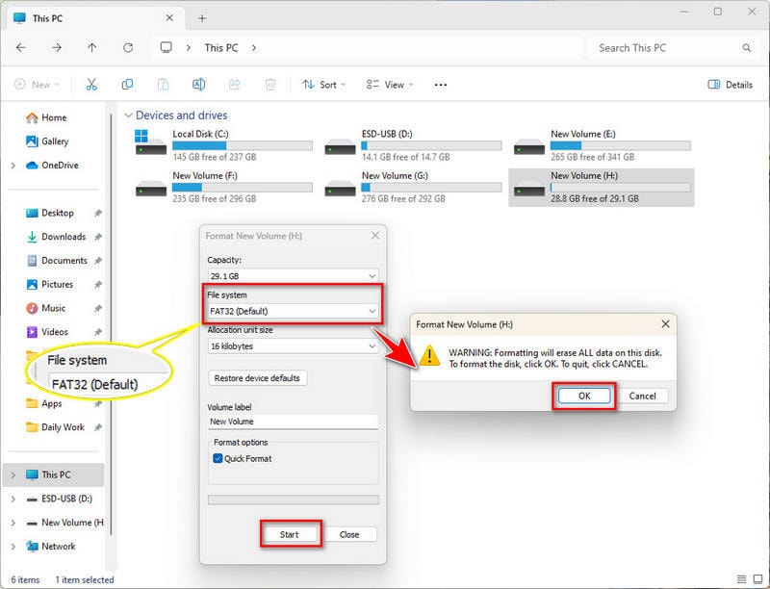Click the Copy icon in toolbar
Image resolution: width=770 pixels, height=589 pixels.
click(127, 85)
